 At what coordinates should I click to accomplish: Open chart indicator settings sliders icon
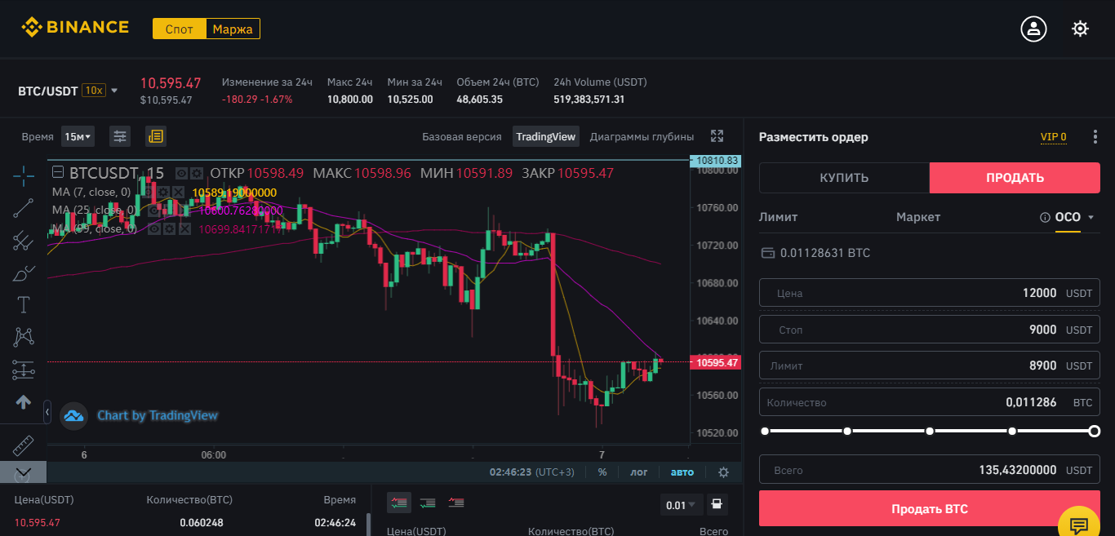[120, 136]
